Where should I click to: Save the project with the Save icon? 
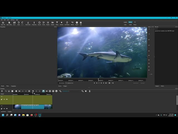(14, 23)
